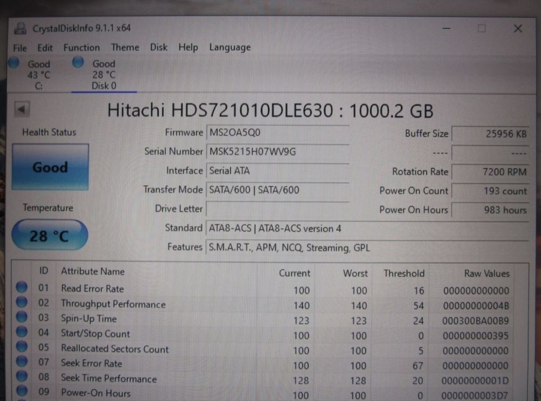Click raw value 00000000004B

pos(476,306)
